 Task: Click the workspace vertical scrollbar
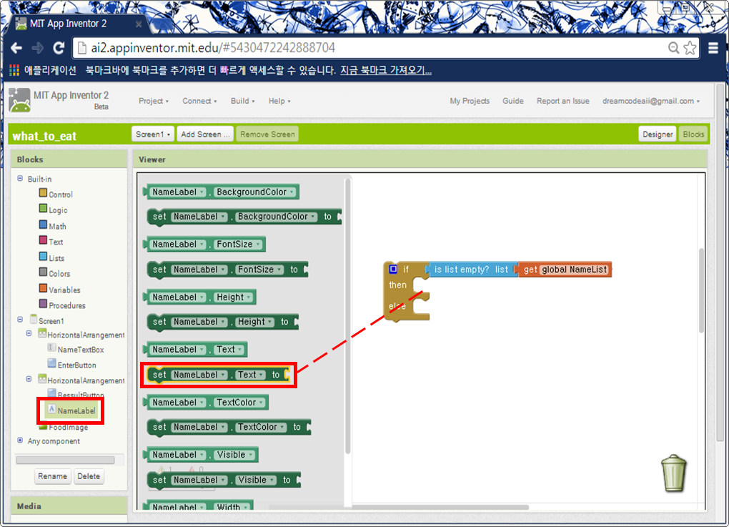[x=701, y=291]
